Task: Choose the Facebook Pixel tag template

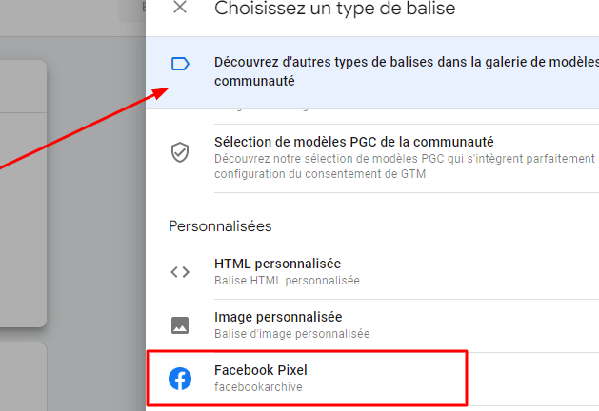Action: [x=308, y=378]
